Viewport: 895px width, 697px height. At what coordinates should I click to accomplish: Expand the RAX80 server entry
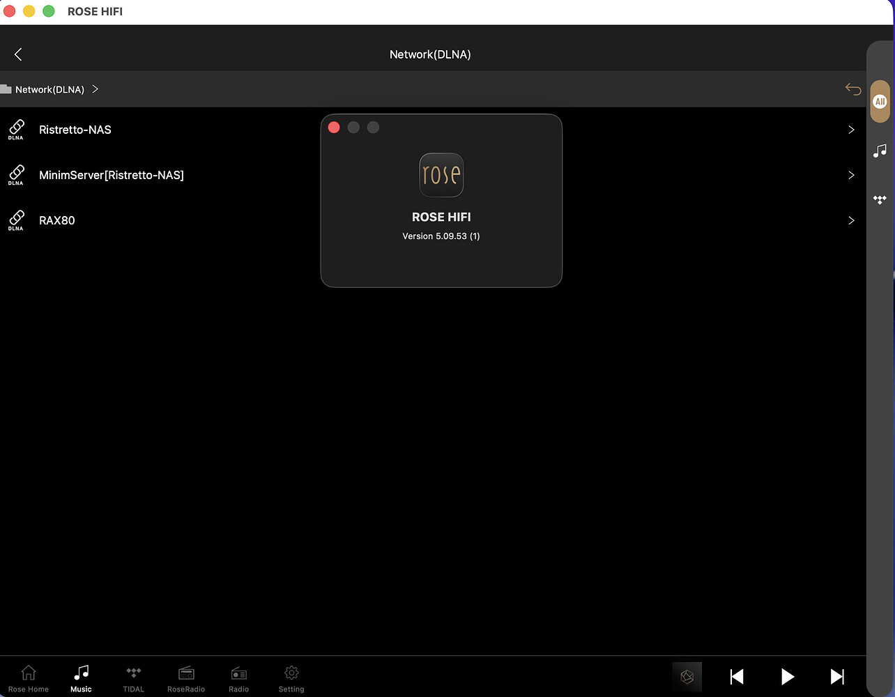tap(851, 220)
